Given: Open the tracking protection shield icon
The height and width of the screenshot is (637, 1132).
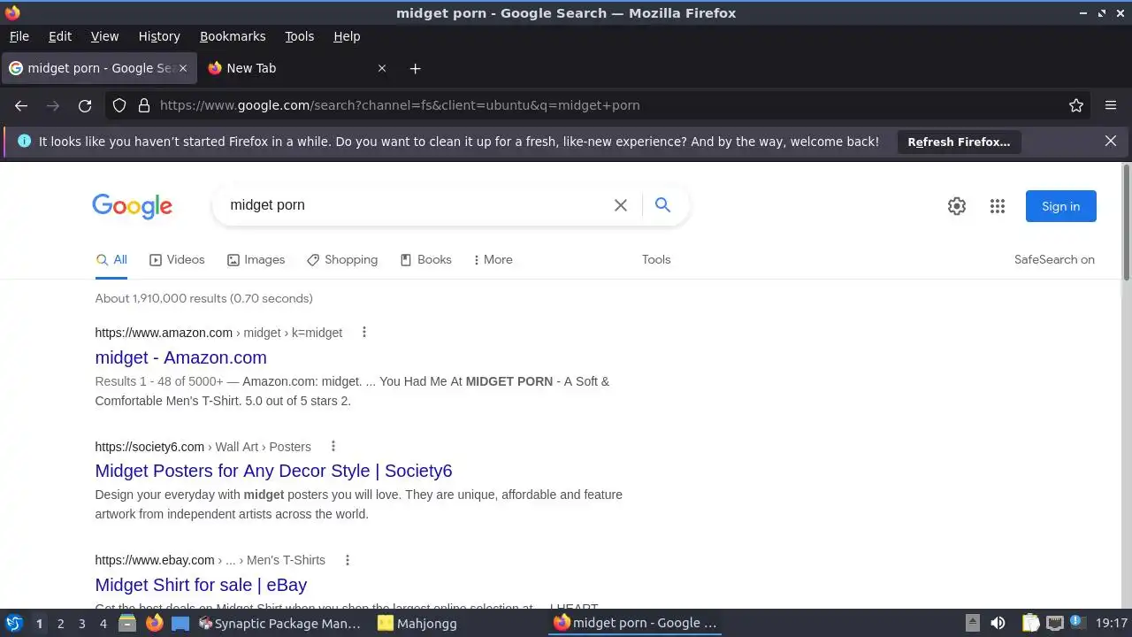Looking at the screenshot, I should 119,105.
